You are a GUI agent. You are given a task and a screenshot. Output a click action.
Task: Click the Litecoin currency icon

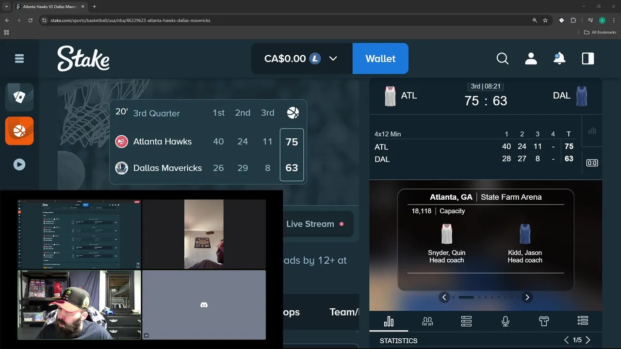(315, 59)
